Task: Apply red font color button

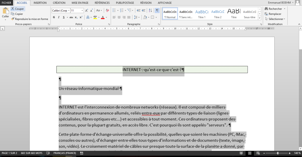Action: [x=103, y=17]
